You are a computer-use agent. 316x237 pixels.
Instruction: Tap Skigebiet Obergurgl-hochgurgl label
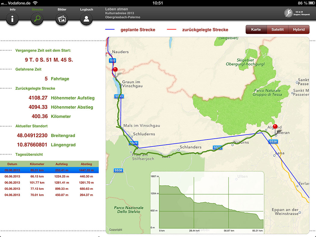pos(245,62)
